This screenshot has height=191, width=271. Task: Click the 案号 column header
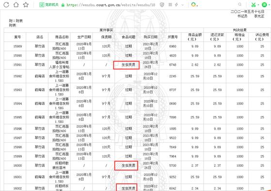pos(17,37)
